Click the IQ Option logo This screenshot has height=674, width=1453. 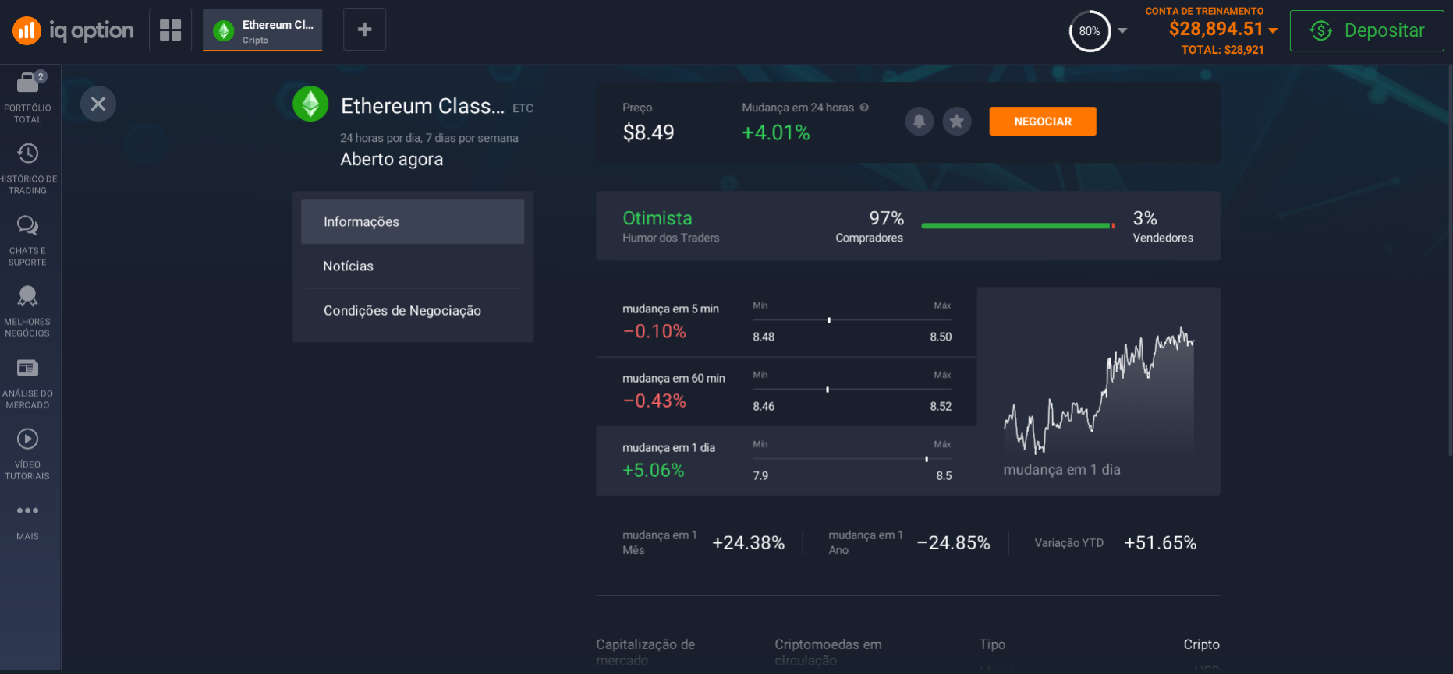point(73,30)
